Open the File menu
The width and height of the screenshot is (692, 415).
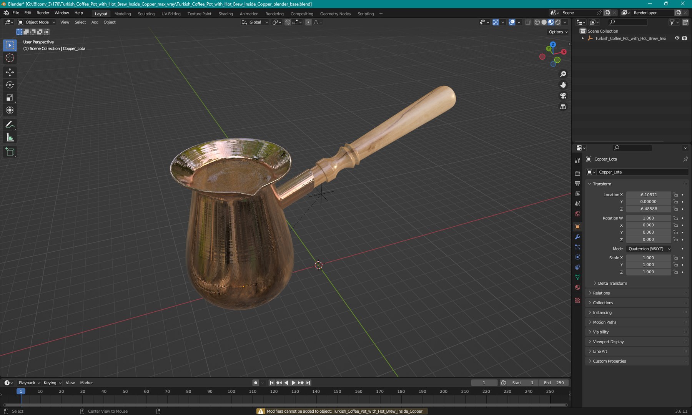click(x=16, y=13)
